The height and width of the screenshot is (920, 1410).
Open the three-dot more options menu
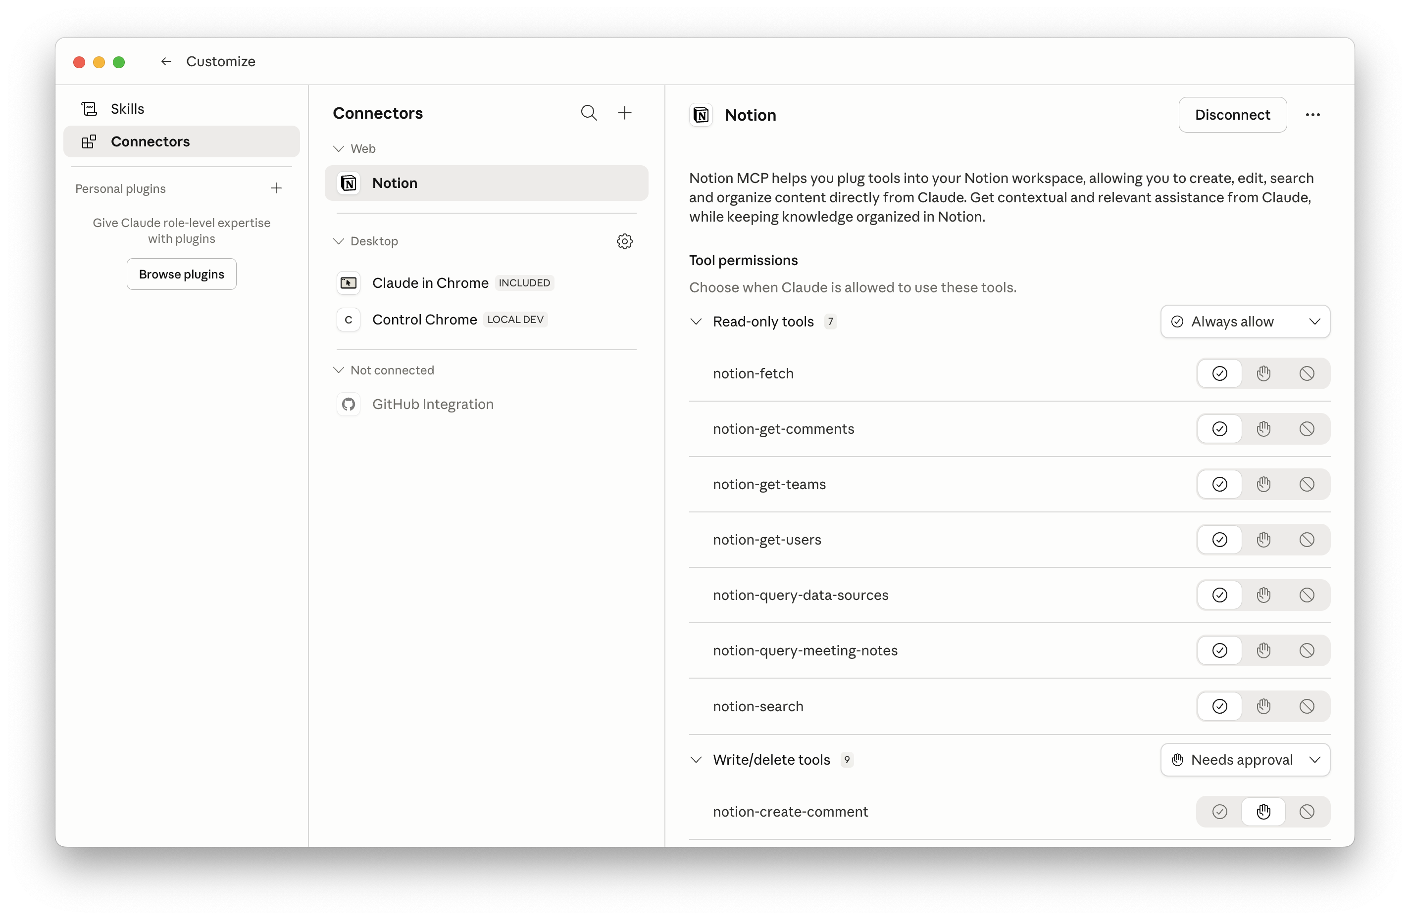coord(1312,115)
